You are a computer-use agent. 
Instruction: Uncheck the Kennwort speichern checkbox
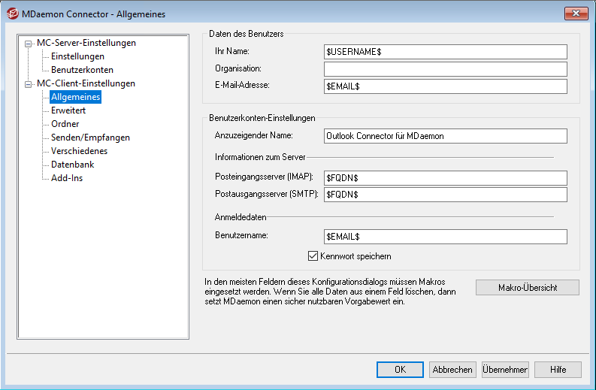click(313, 256)
